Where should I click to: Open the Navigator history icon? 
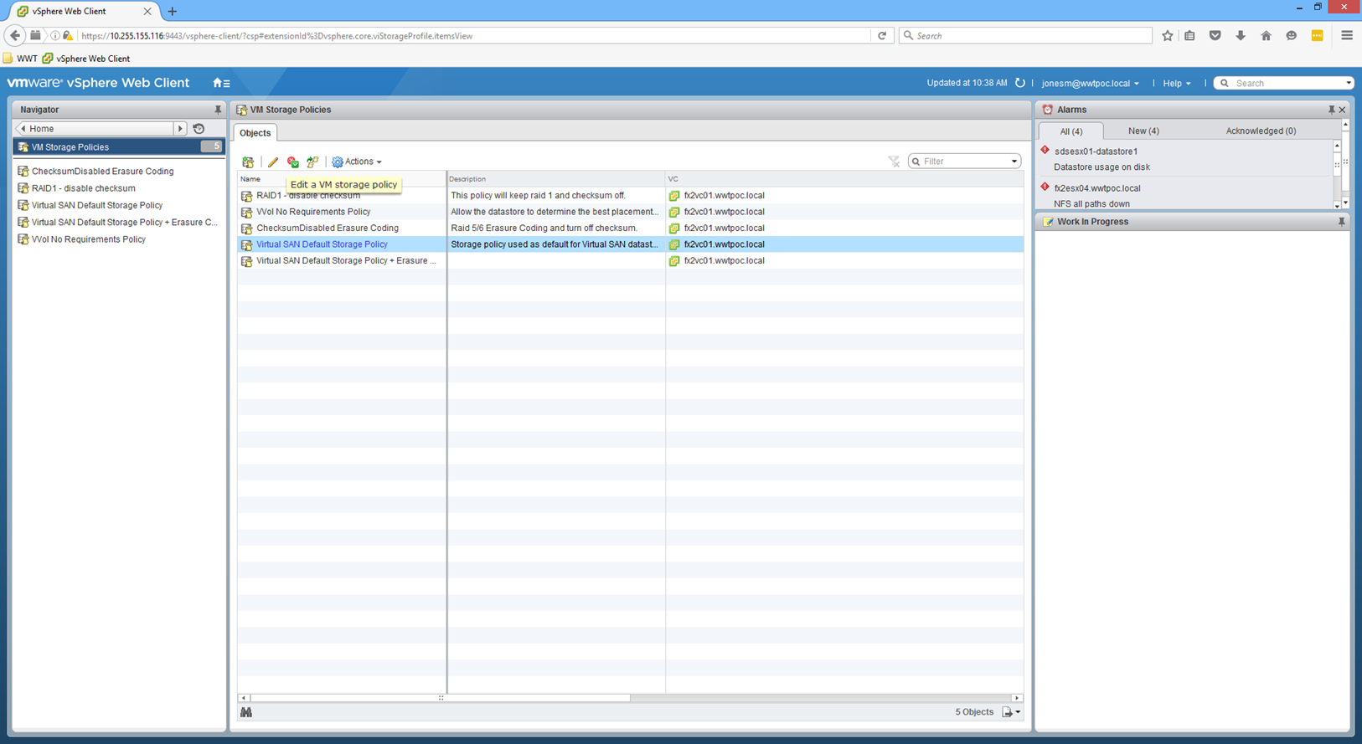pyautogui.click(x=199, y=129)
